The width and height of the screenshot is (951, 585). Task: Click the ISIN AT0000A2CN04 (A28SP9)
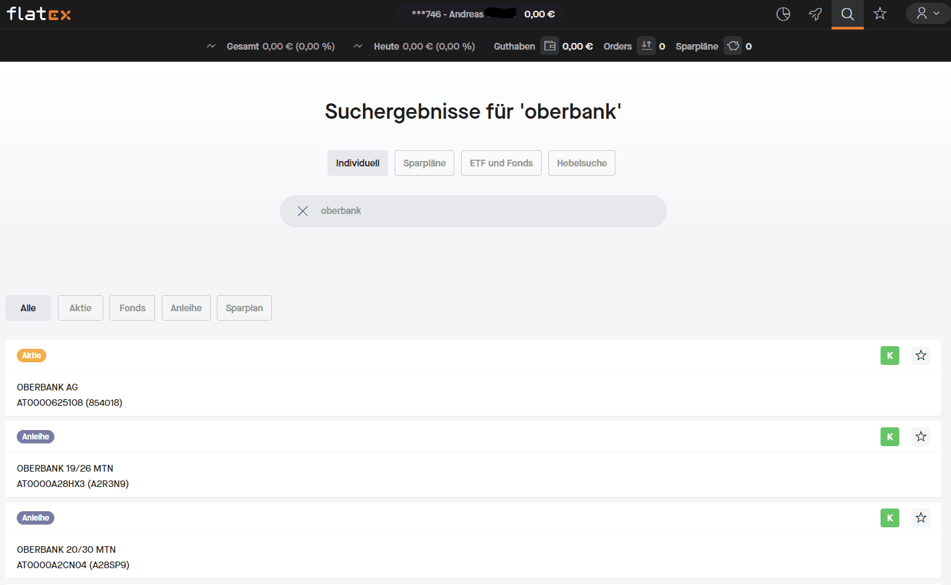click(73, 565)
